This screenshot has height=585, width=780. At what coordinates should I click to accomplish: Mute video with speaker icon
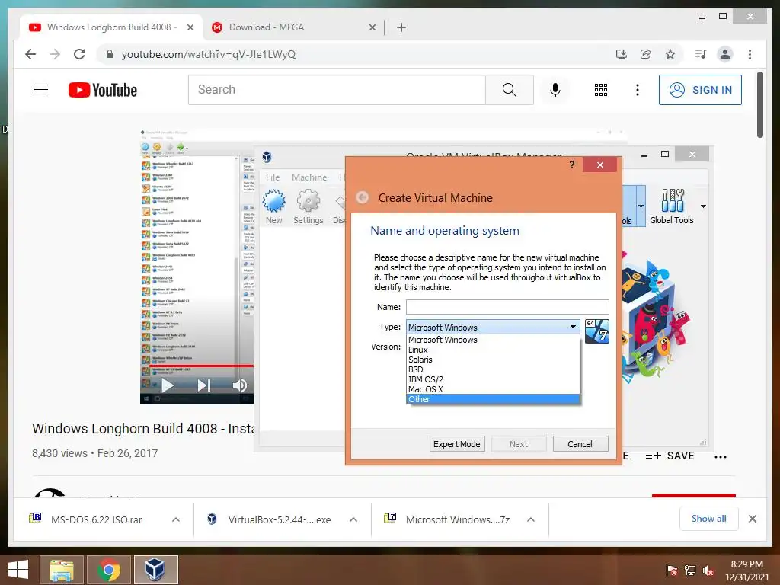point(240,385)
